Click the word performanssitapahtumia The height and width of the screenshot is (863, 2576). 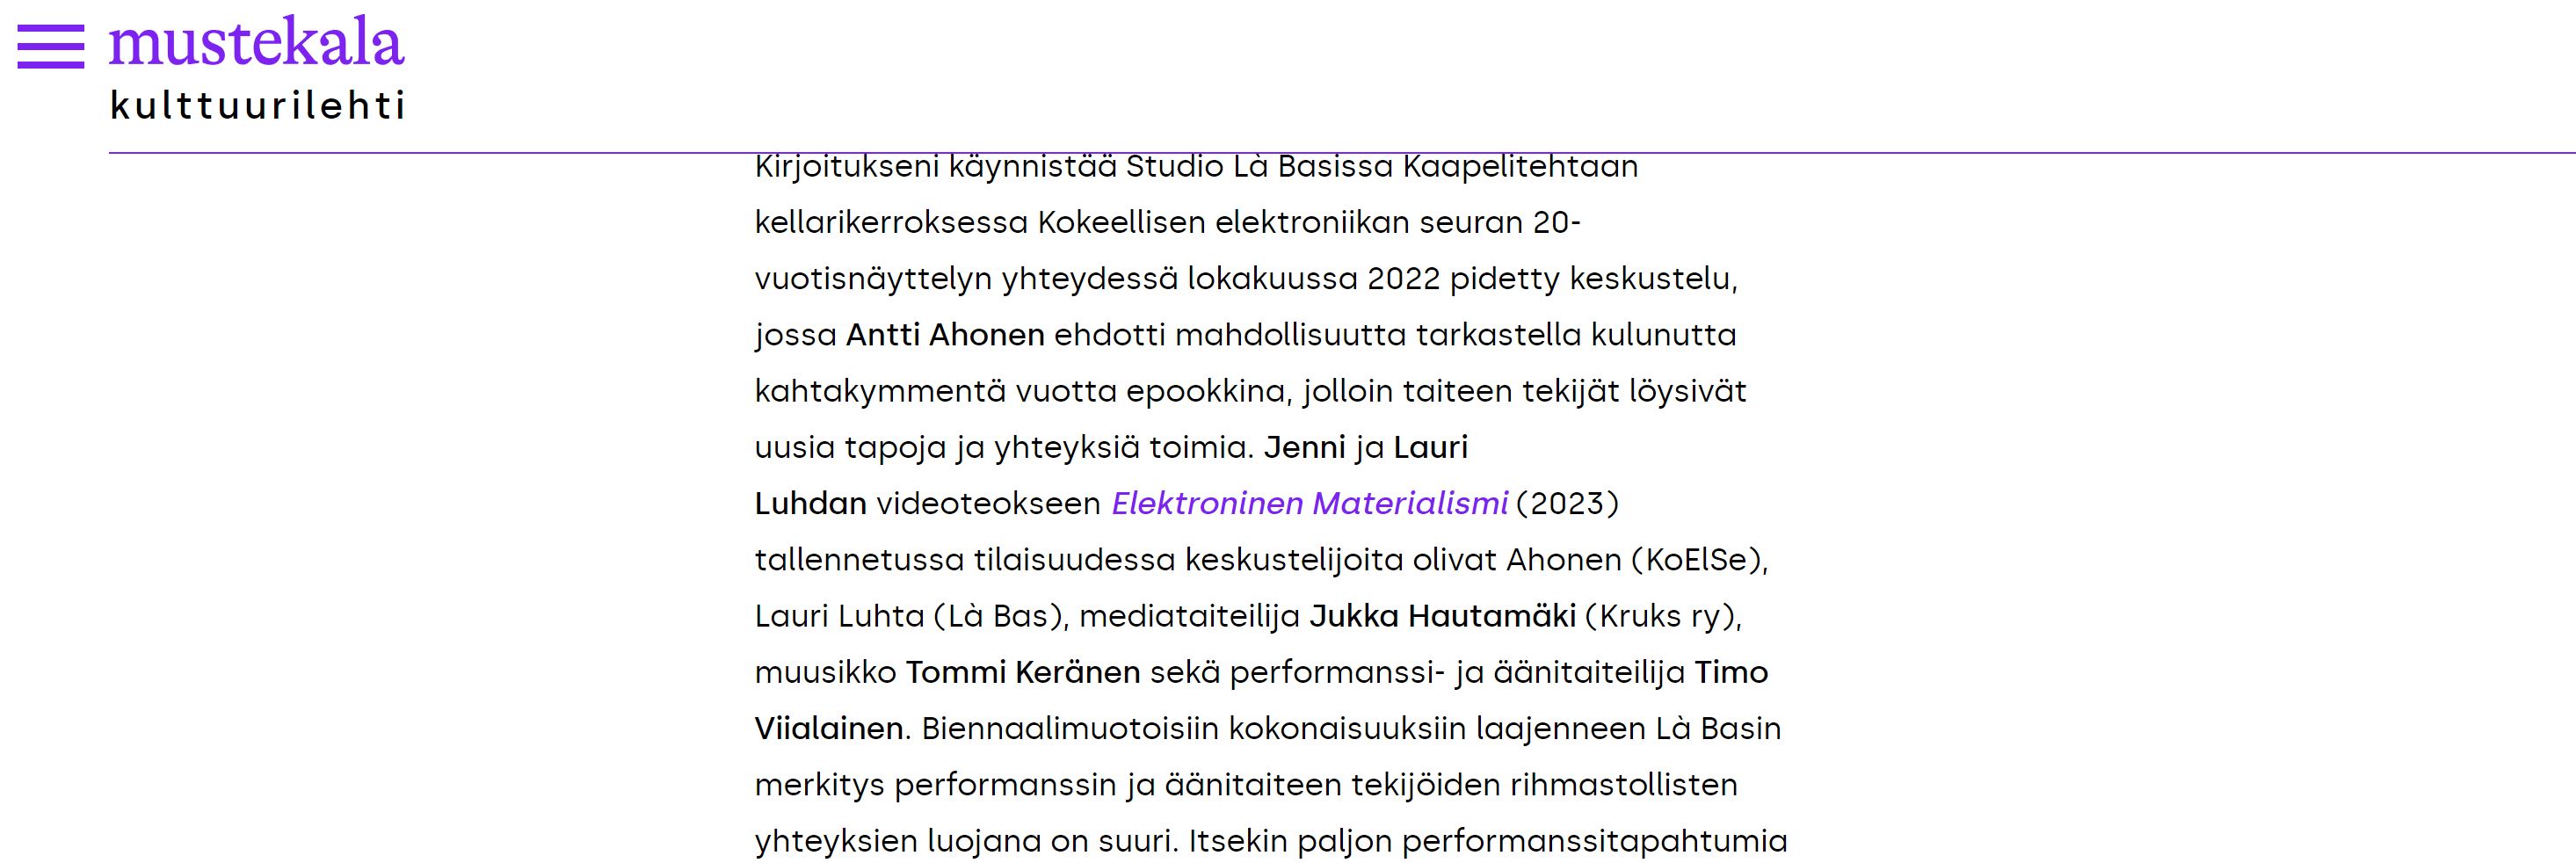[1594, 841]
